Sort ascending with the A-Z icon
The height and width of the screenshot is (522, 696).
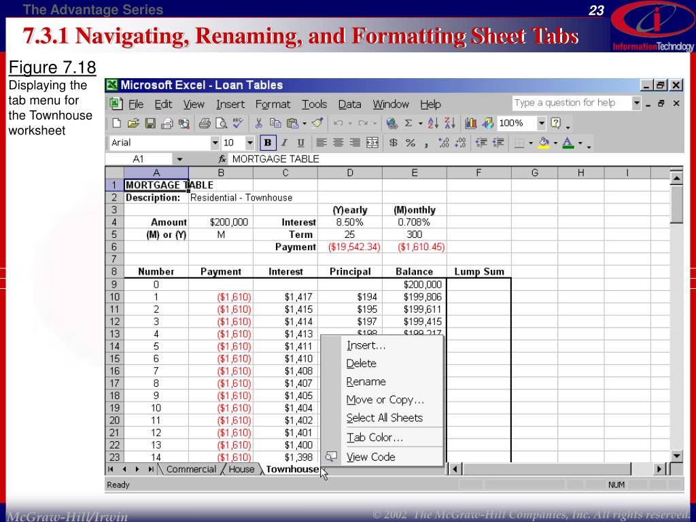[x=433, y=123]
